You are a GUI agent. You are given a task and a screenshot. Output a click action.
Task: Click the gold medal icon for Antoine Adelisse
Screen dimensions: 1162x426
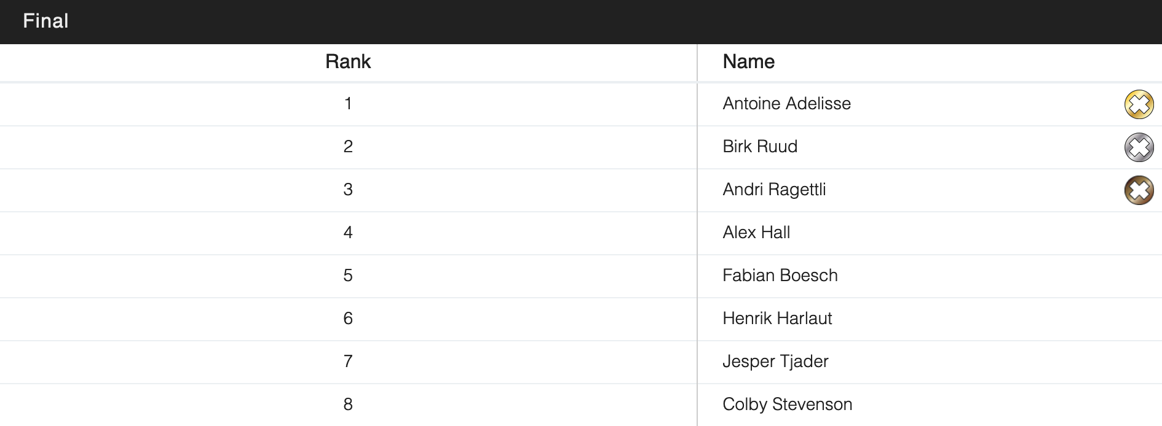pos(1139,104)
